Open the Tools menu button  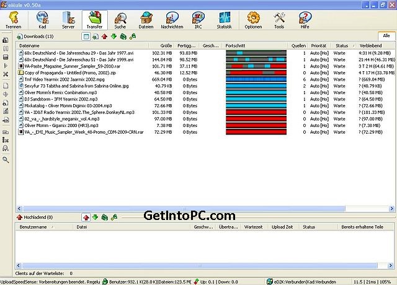279,20
